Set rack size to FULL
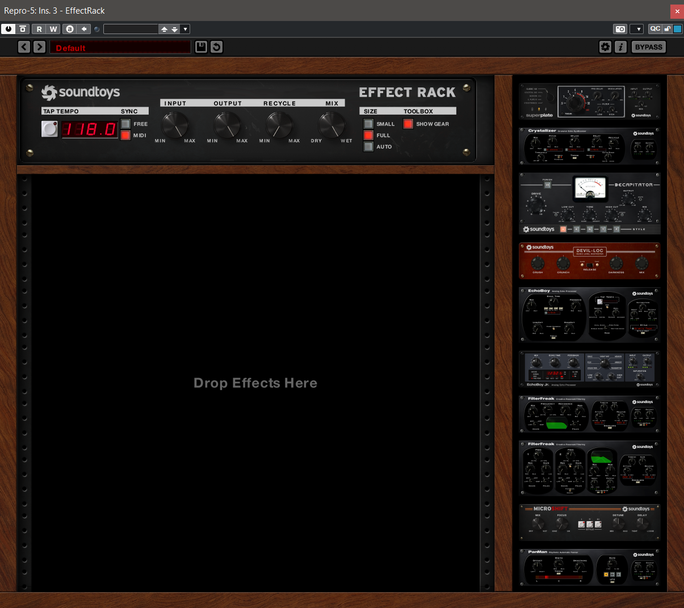684x608 pixels. pyautogui.click(x=368, y=135)
